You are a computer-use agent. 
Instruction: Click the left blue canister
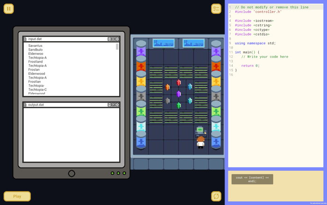tap(141, 139)
